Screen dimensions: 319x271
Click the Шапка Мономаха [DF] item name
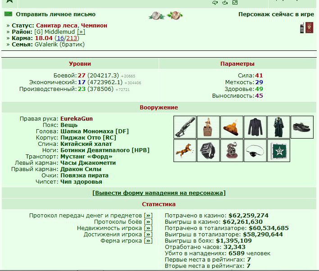tap(95, 131)
